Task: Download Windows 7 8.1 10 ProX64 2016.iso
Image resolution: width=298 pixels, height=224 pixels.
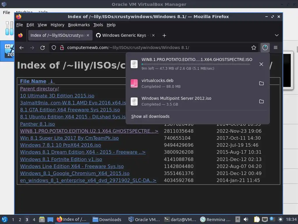Action: point(61,145)
